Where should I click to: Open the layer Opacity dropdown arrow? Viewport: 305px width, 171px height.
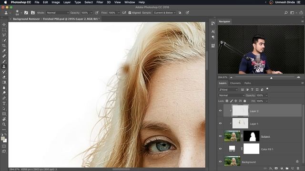tap(266, 95)
